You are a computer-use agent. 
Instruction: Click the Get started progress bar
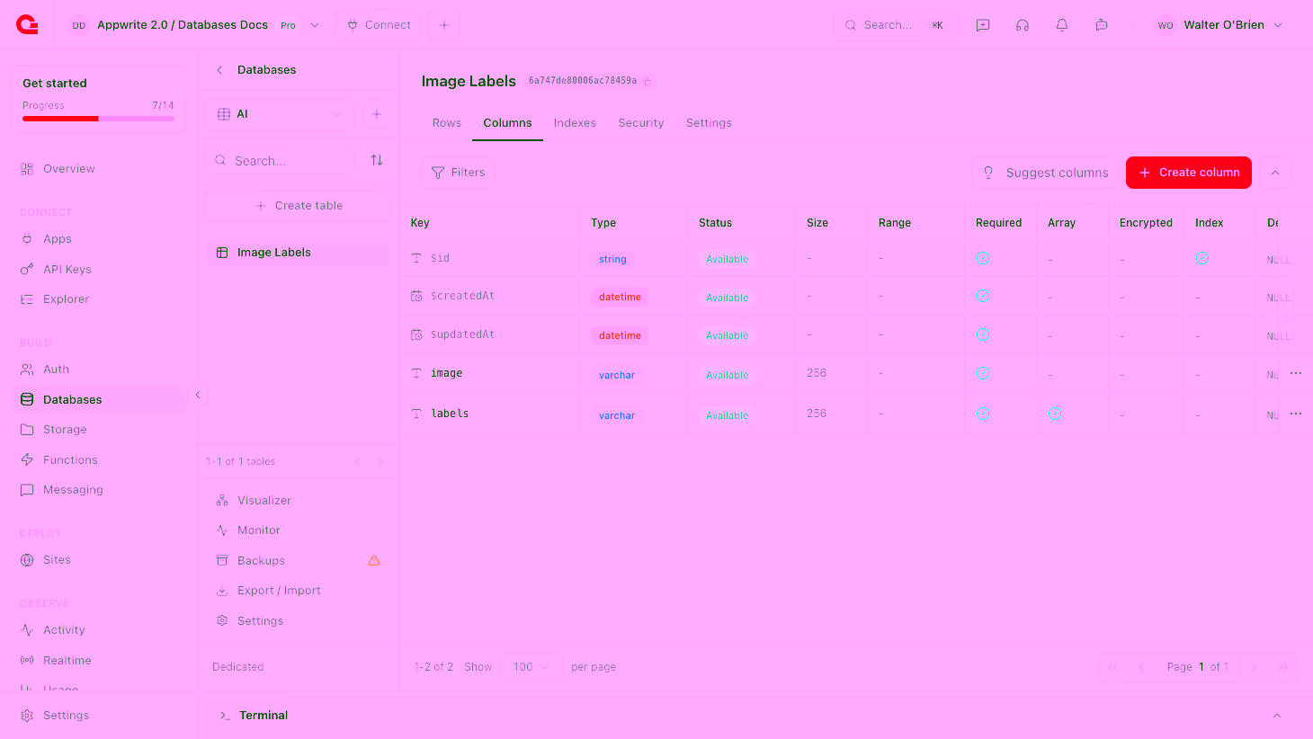[x=98, y=119]
